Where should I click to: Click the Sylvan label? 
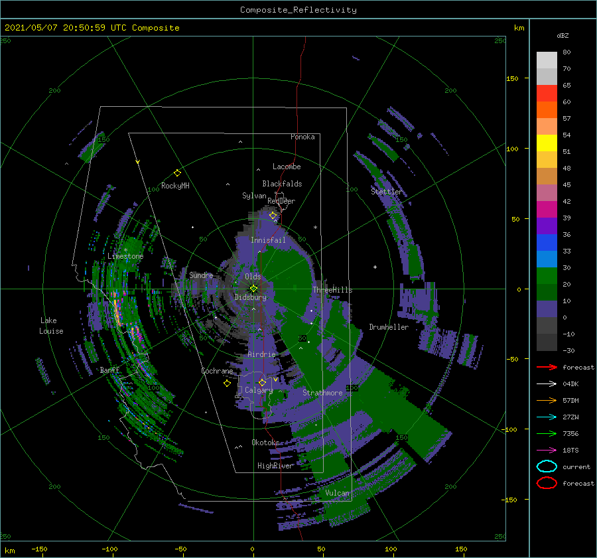254,196
